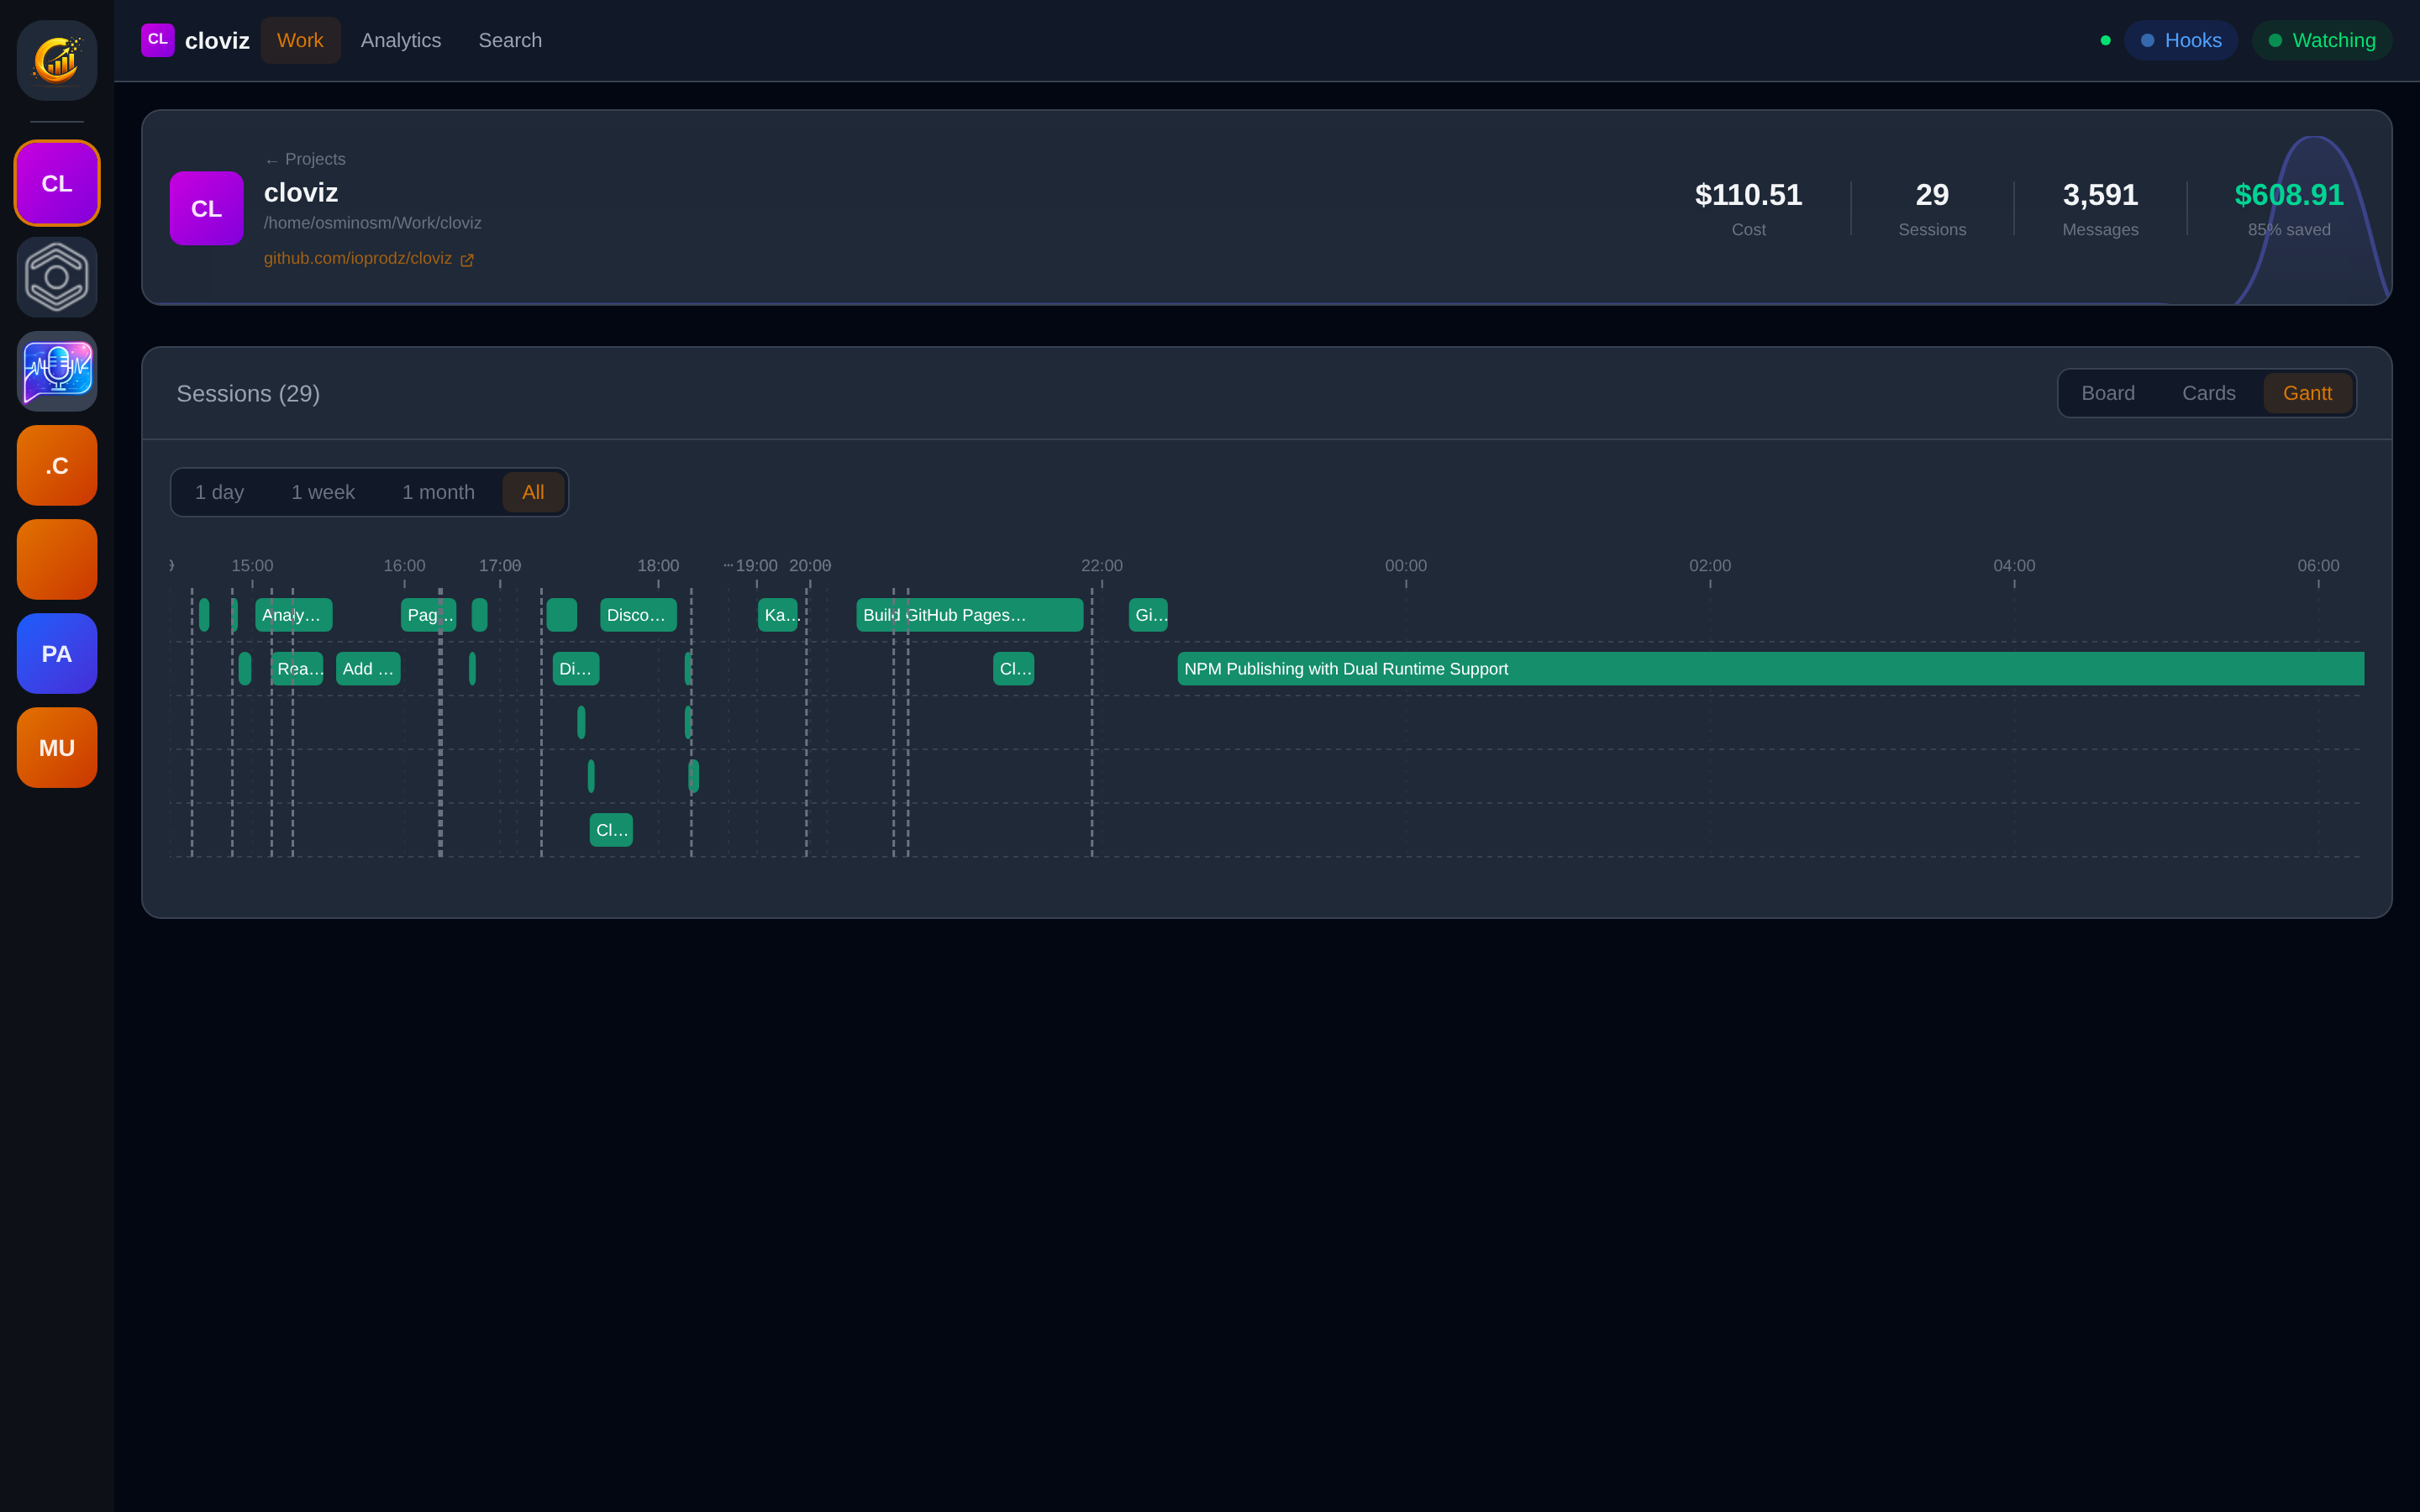Enable the 1 day time range filter

point(220,491)
